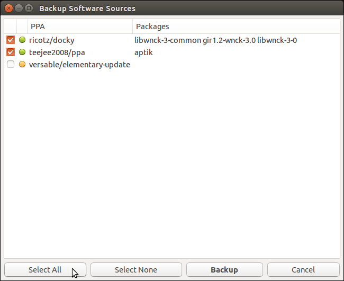Screen dimensions: 344x281
Task: Close the Backup Software Sources window
Action: [x=8, y=8]
